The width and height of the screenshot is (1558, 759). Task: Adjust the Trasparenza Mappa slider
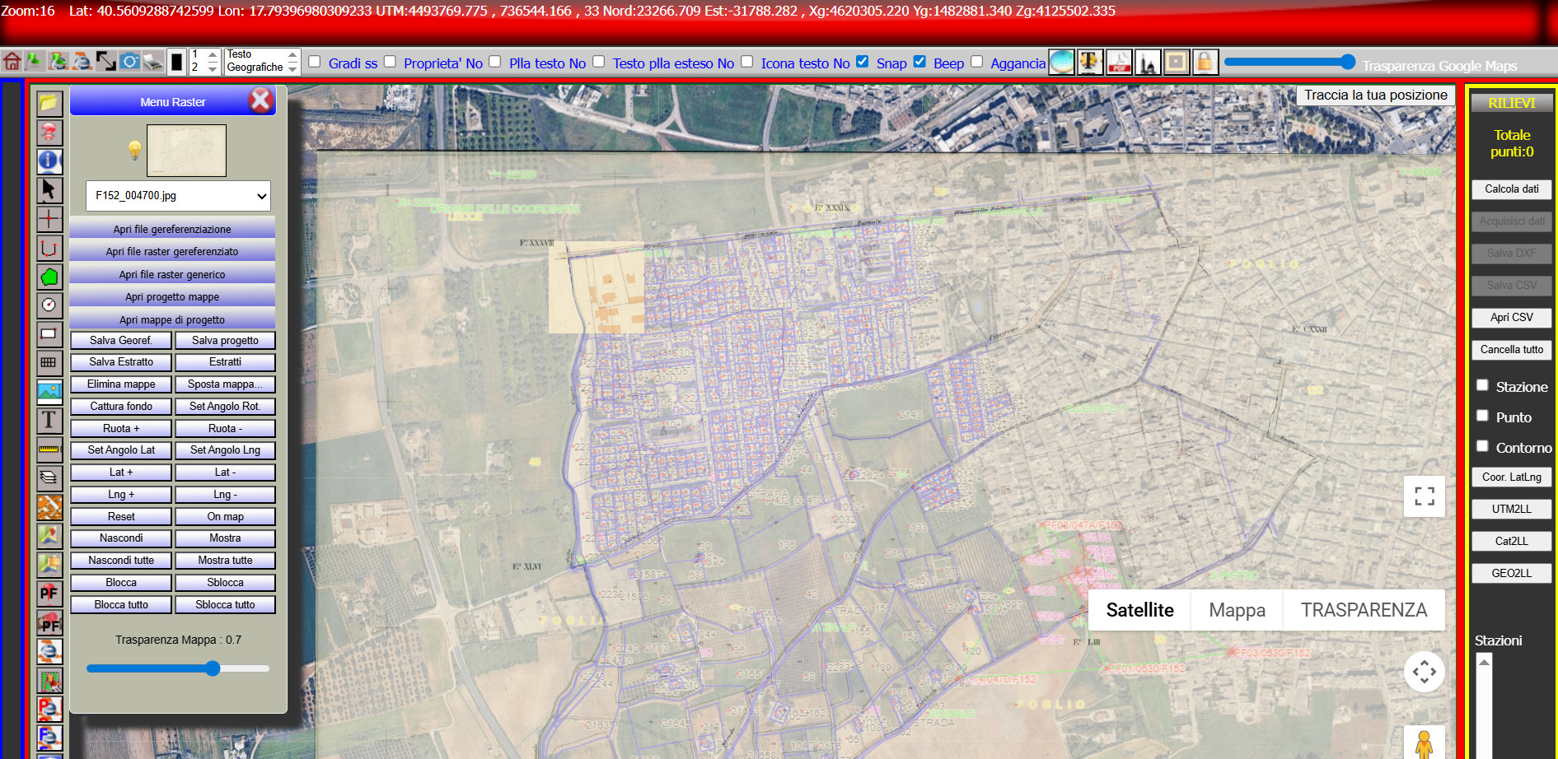click(178, 668)
